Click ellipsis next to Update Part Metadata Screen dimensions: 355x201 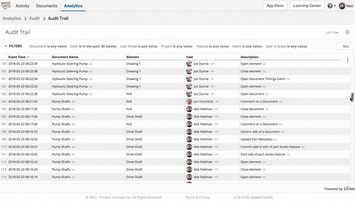coord(275,140)
